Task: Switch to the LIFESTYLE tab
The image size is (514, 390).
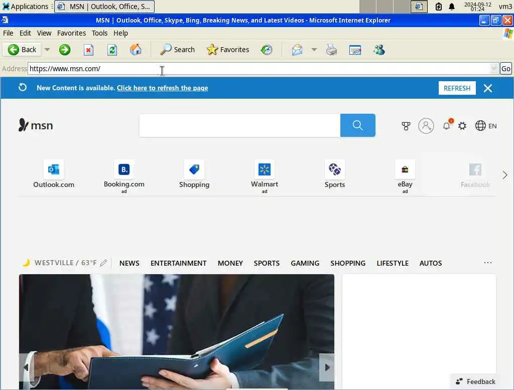Action: tap(393, 263)
